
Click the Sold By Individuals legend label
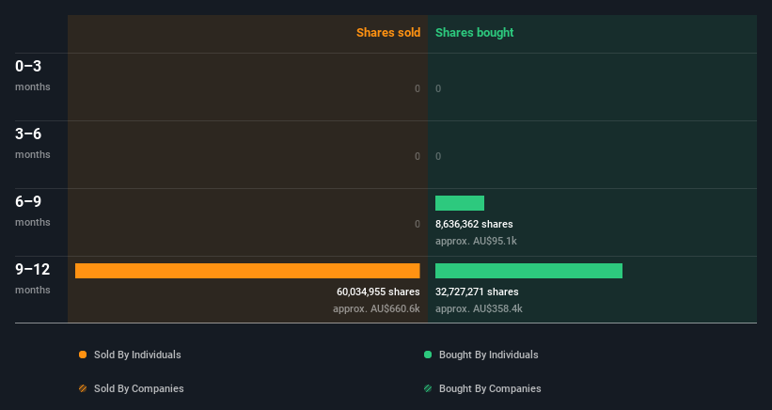click(137, 355)
